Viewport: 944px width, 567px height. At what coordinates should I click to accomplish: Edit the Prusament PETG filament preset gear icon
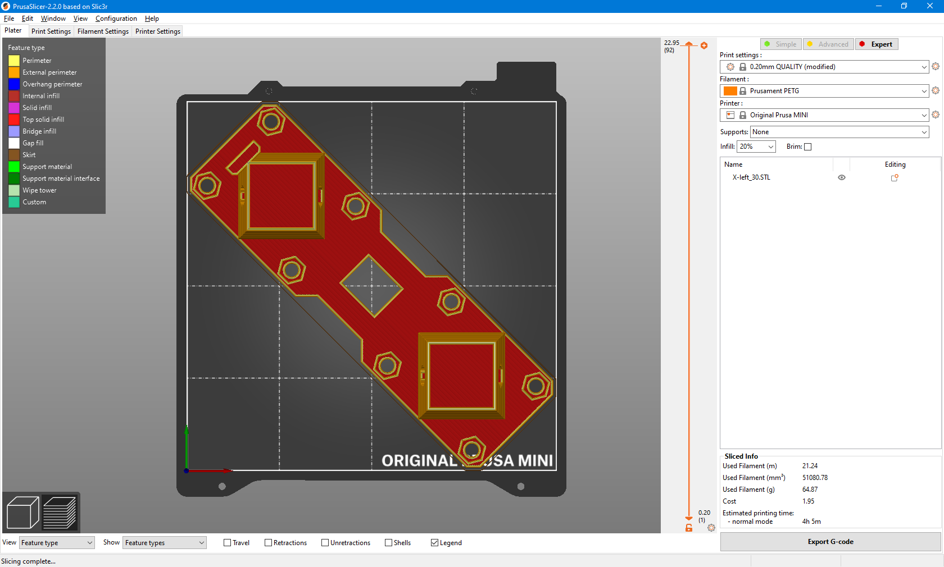936,90
